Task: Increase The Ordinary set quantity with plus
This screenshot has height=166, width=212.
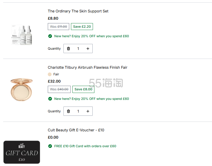Action: pyautogui.click(x=88, y=49)
